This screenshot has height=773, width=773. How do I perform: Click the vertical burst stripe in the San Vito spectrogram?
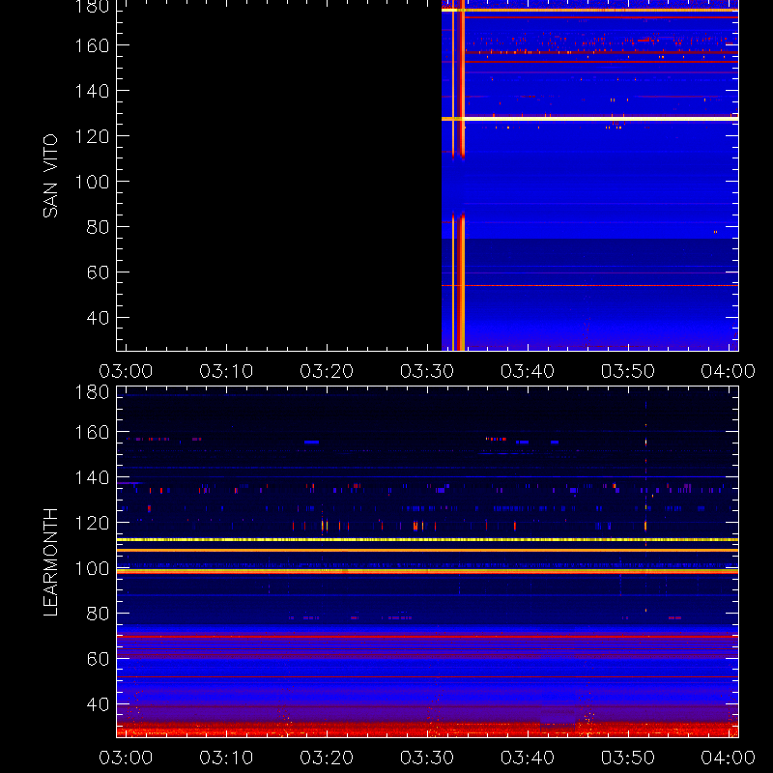[459, 176]
